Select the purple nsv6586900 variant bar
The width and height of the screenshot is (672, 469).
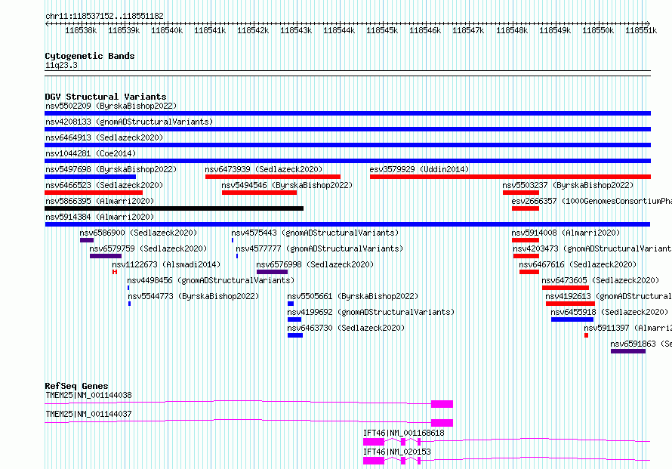click(87, 240)
